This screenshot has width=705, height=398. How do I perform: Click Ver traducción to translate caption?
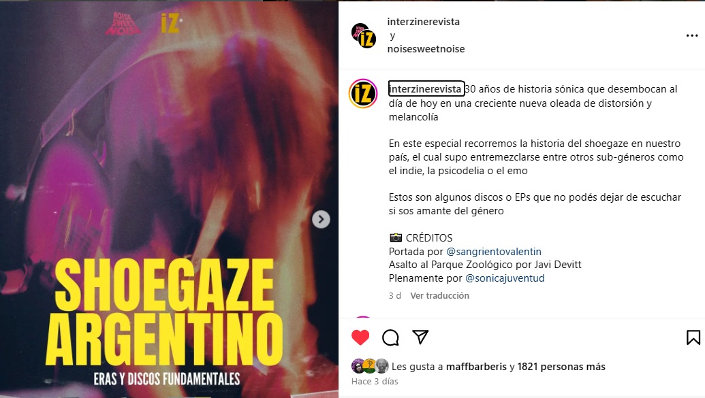point(440,295)
